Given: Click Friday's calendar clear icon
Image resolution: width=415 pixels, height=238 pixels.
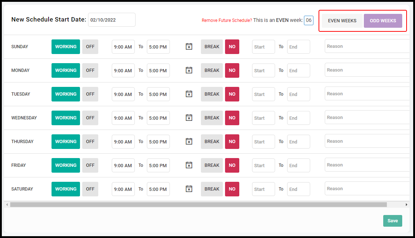Looking at the screenshot, I should click(x=189, y=165).
